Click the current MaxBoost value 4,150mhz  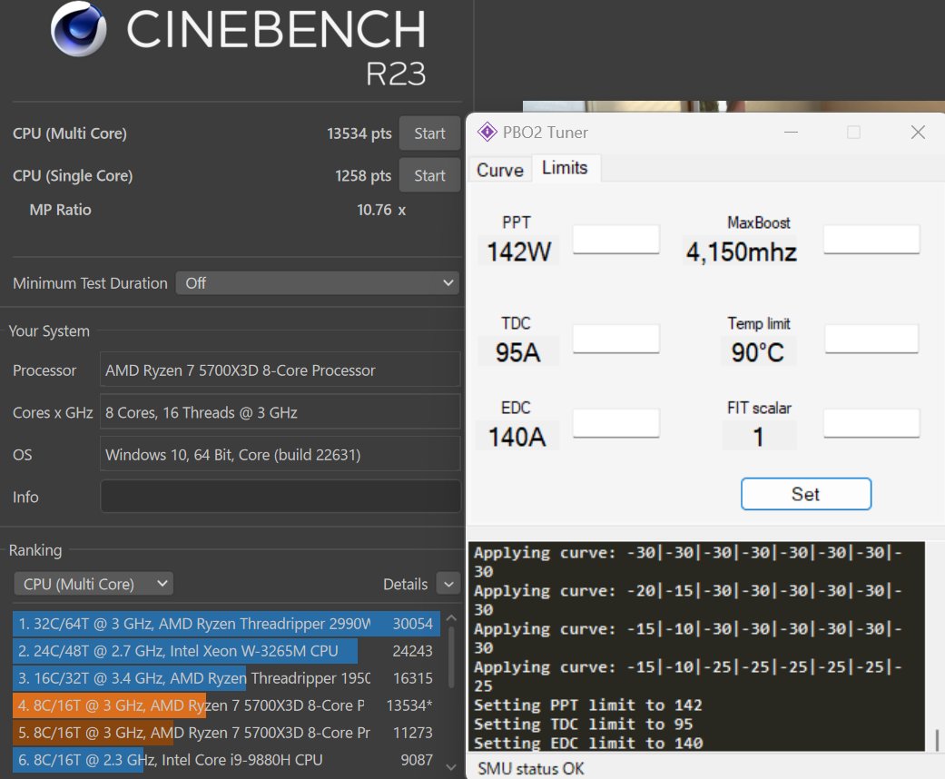pos(742,251)
